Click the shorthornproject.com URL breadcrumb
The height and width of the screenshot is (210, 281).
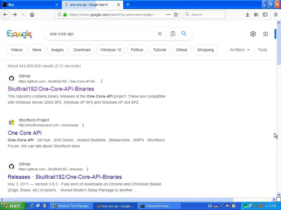[x=48, y=125]
